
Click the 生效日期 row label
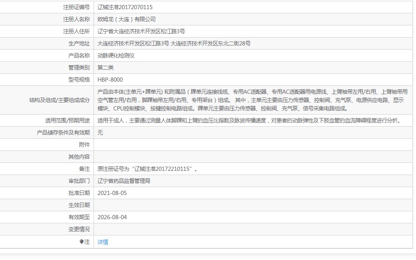point(79,205)
